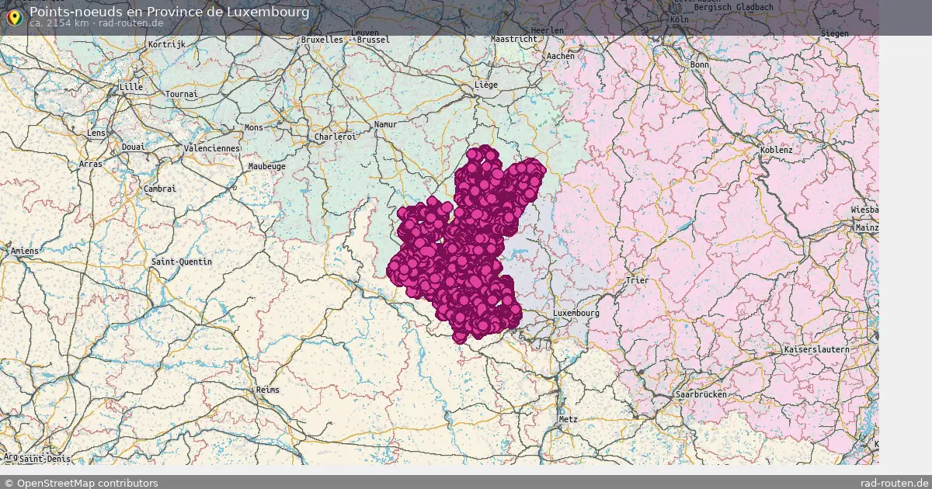Click the Koblenz city label
Viewport: 932px width, 489px height.
point(777,149)
